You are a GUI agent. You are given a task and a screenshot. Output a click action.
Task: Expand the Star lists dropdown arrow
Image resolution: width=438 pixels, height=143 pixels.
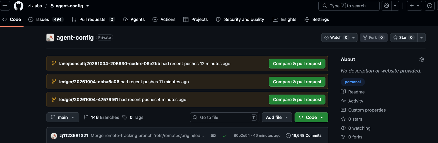(422, 38)
